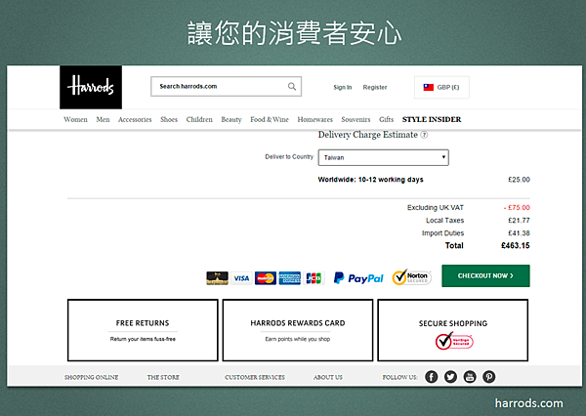This screenshot has height=416, width=586.
Task: Click the search magnifier icon
Action: click(x=292, y=86)
